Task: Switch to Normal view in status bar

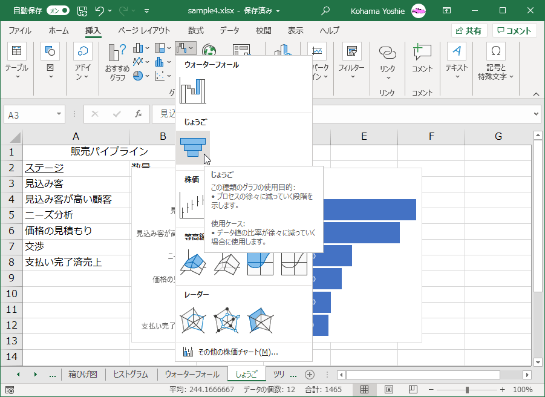Action: click(364, 389)
